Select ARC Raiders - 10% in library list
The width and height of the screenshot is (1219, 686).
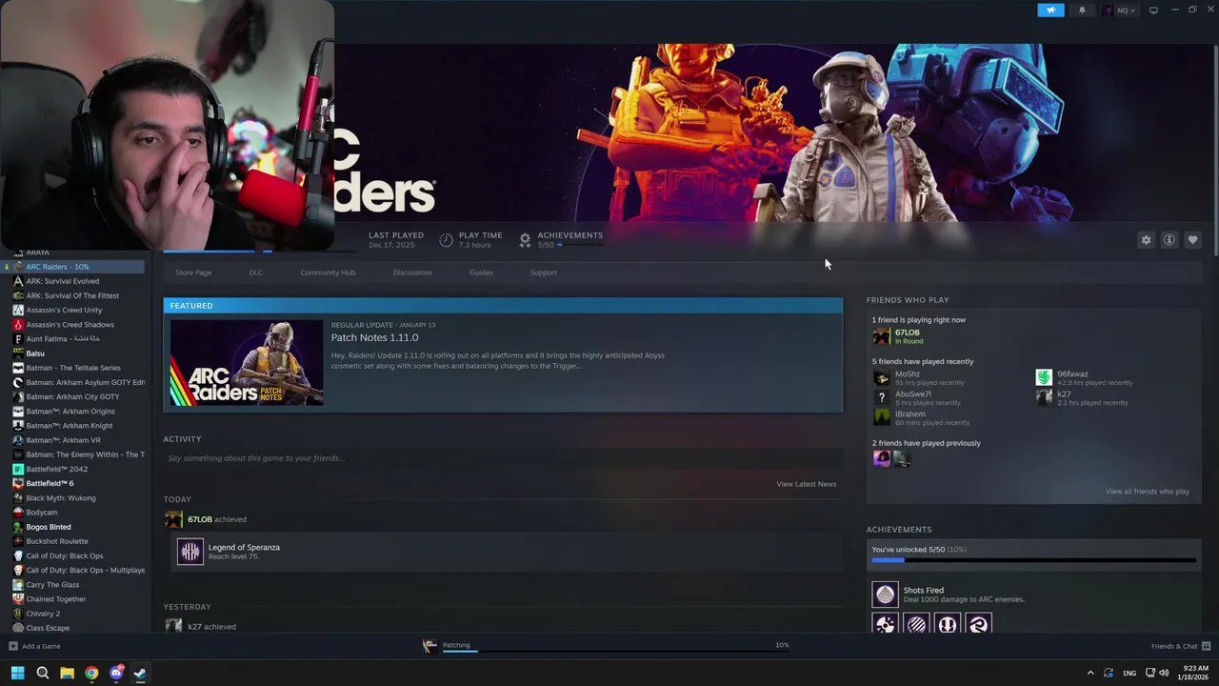tap(74, 267)
